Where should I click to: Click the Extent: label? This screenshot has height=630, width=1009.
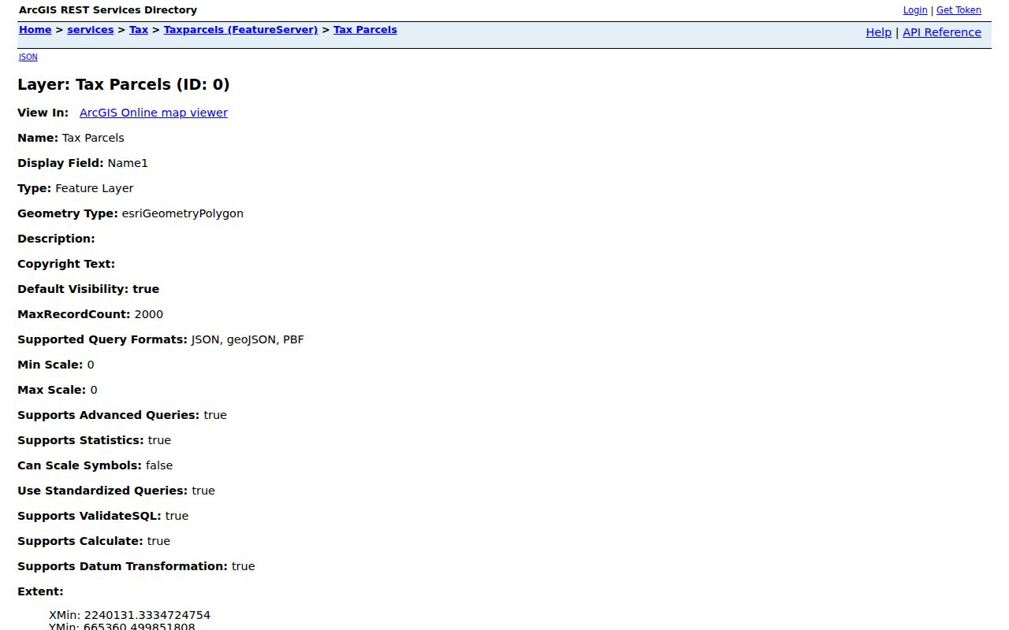(40, 591)
